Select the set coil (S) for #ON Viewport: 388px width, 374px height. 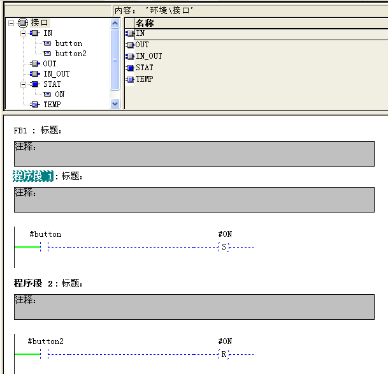223,247
